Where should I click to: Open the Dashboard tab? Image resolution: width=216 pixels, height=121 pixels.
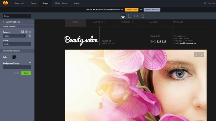(x=19, y=3)
